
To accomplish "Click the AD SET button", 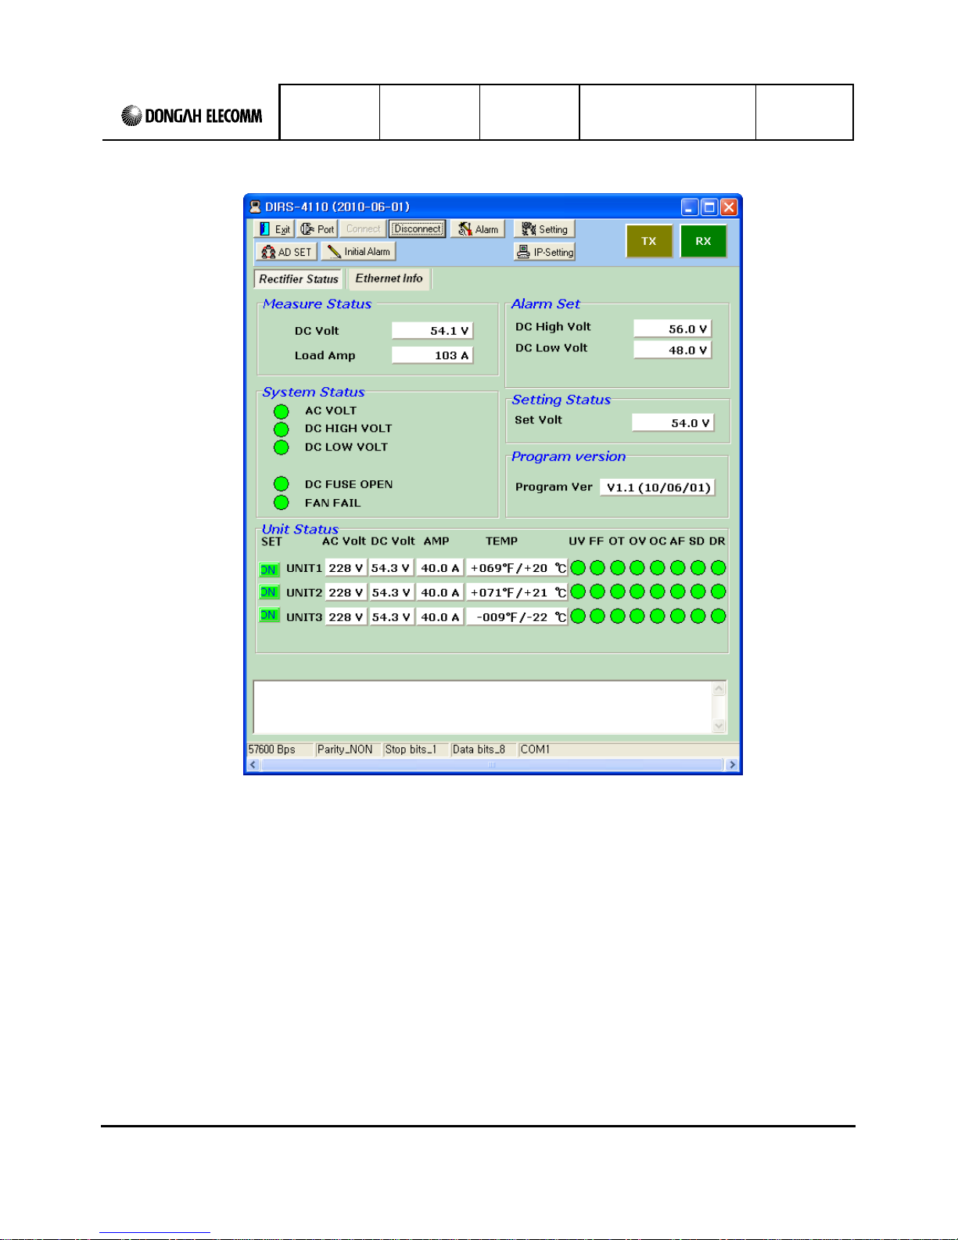I will [x=286, y=252].
